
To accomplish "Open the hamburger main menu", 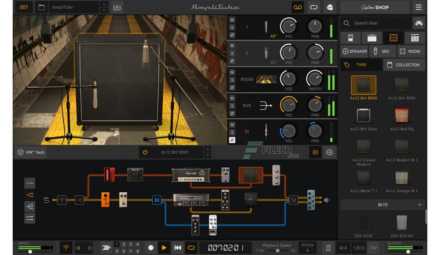I will tap(418, 7).
